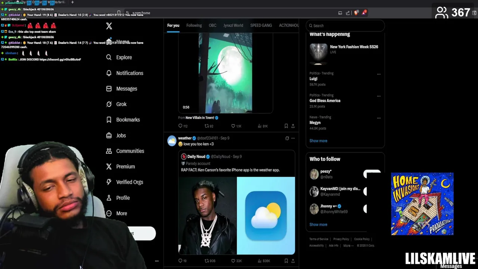Repost the video post with 92 reposts
The height and width of the screenshot is (269, 478).
tap(209, 126)
